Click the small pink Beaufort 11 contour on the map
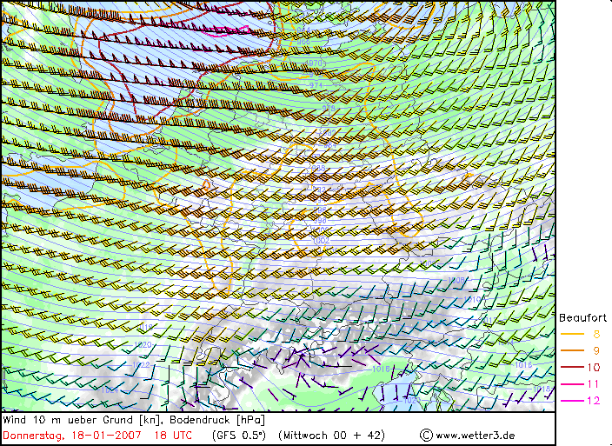 click(227, 31)
